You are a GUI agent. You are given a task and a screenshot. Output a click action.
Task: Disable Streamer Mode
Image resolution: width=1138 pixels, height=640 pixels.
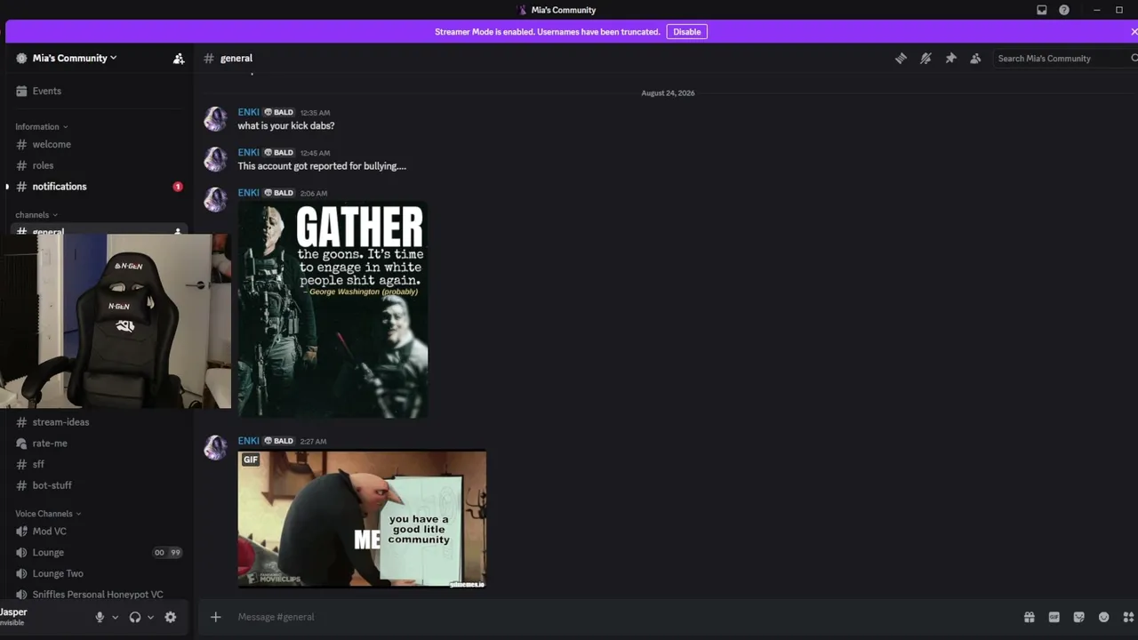686,32
